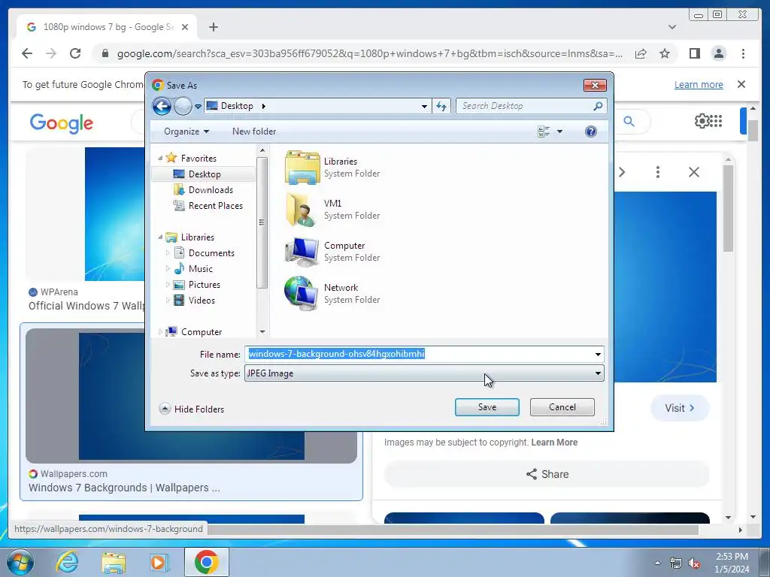Click Learn More about image copyright
The height and width of the screenshot is (577, 770).
click(x=554, y=443)
